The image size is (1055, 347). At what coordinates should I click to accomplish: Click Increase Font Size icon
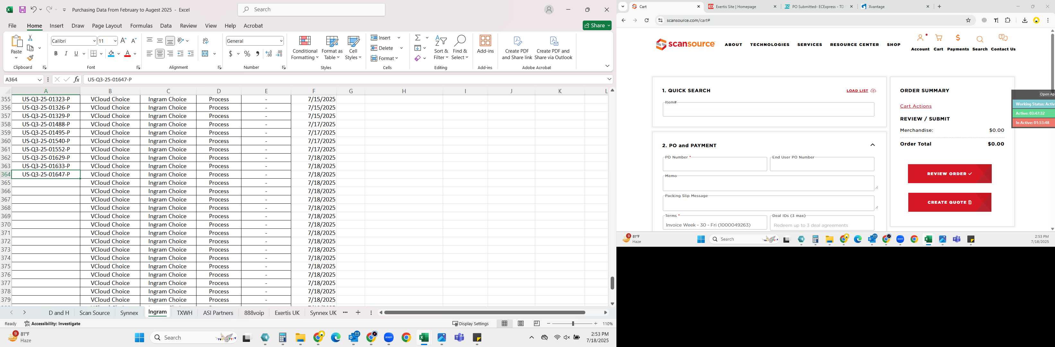click(123, 40)
